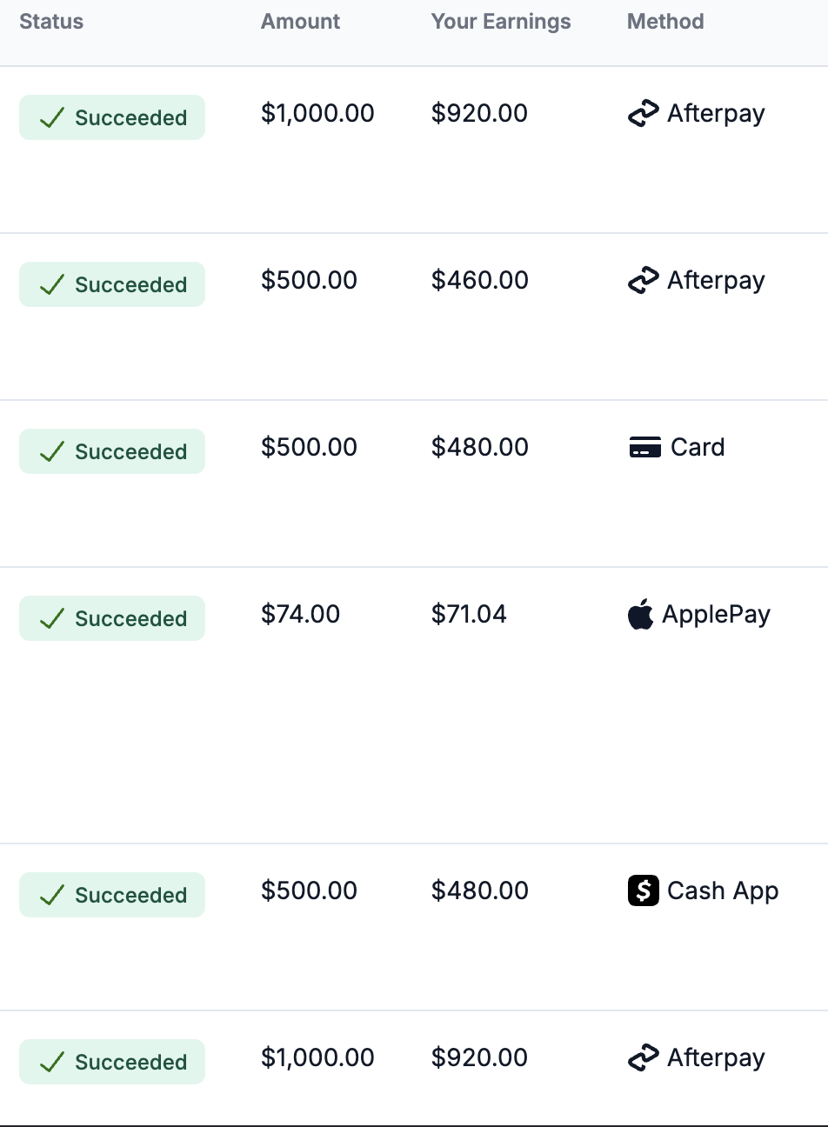Sort by the Status column header
The width and height of the screenshot is (828, 1127).
tap(51, 22)
